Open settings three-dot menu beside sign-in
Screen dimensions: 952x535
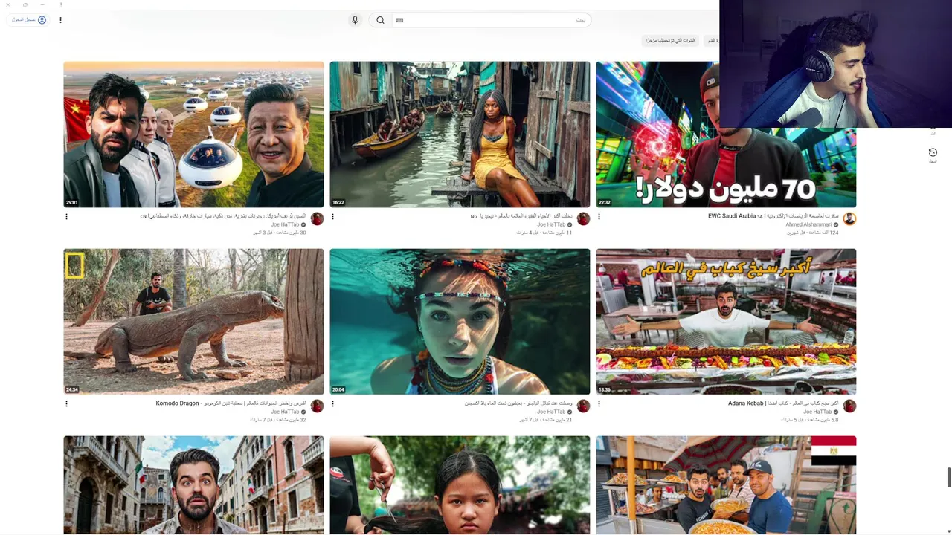[60, 20]
